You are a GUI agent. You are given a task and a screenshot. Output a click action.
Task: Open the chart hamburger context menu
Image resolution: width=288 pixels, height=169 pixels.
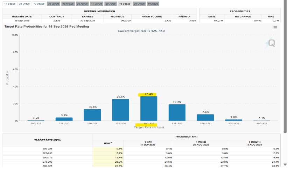click(275, 27)
